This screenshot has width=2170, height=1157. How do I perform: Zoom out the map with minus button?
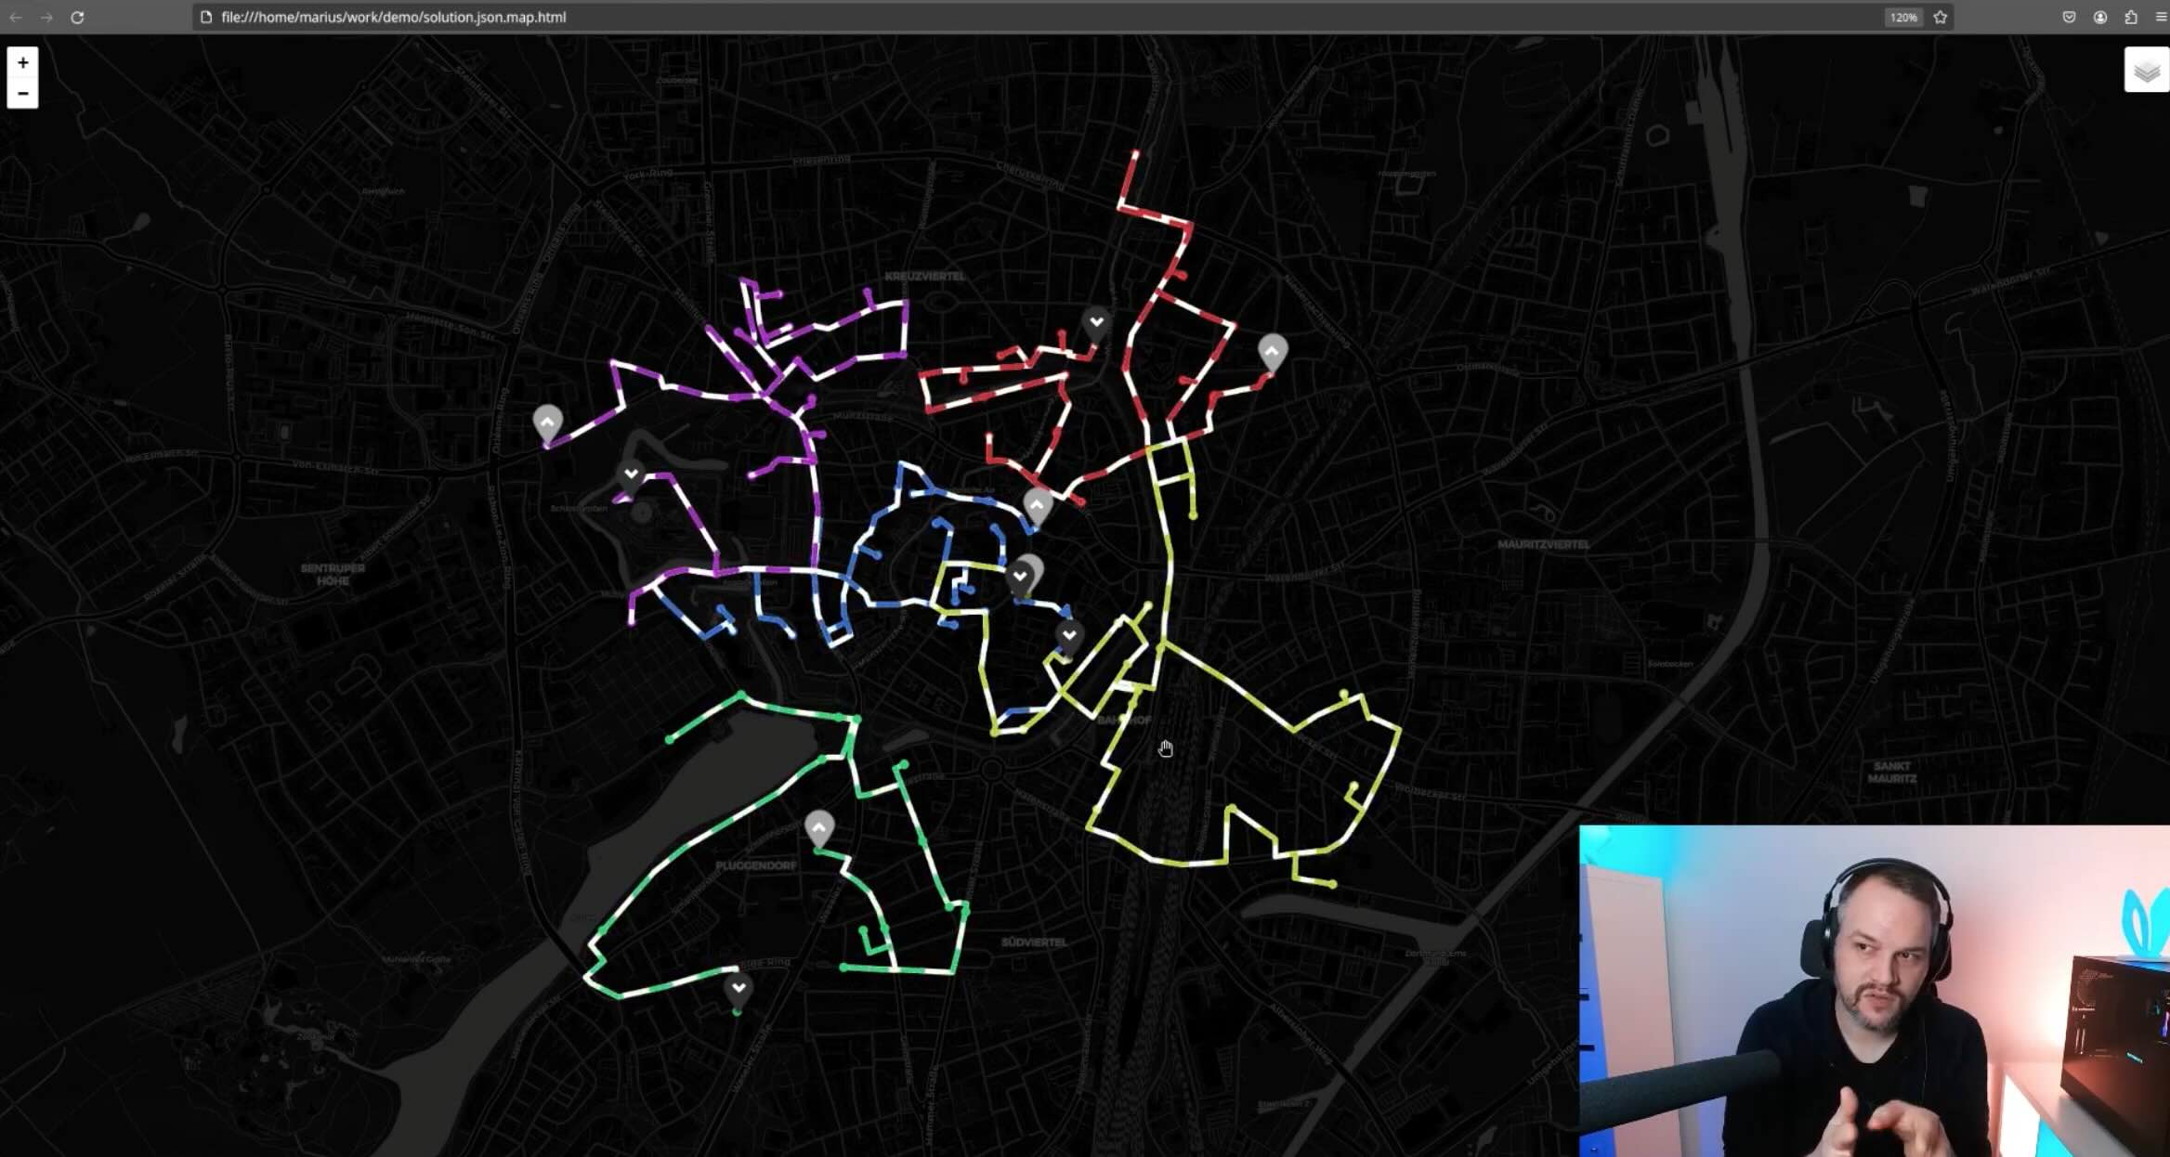click(x=22, y=94)
